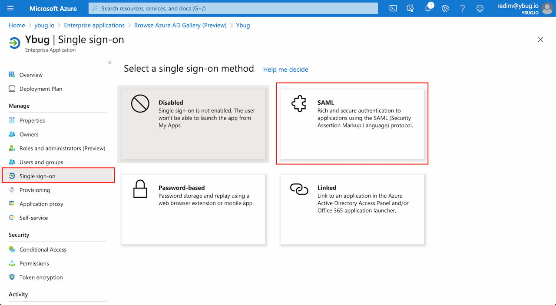Close the Single sign-on blade
556x305 pixels.
[x=540, y=40]
